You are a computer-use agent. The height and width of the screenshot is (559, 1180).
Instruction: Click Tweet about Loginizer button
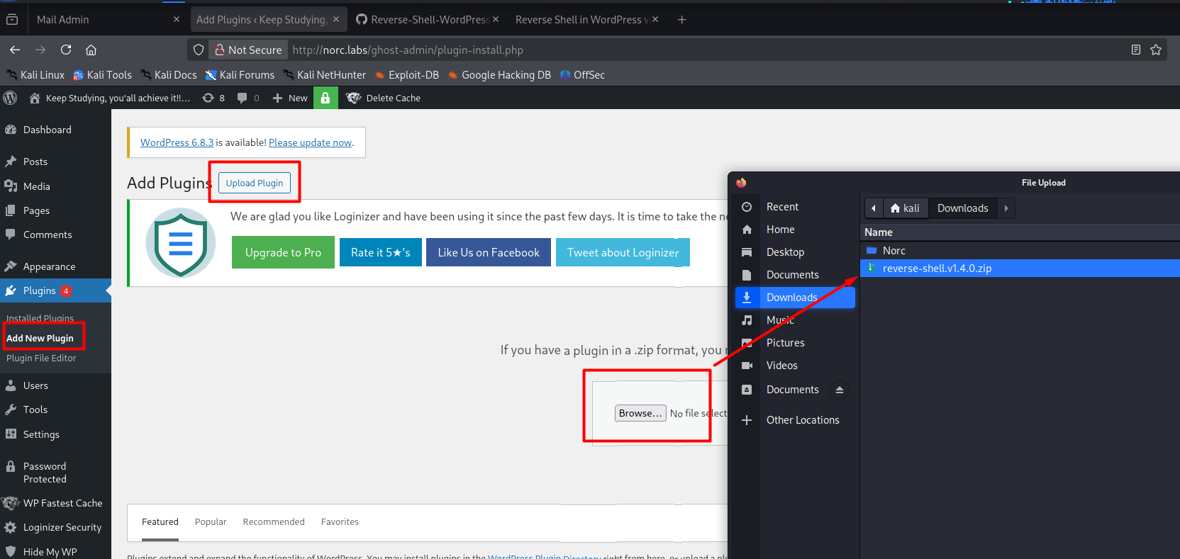pyautogui.click(x=623, y=252)
